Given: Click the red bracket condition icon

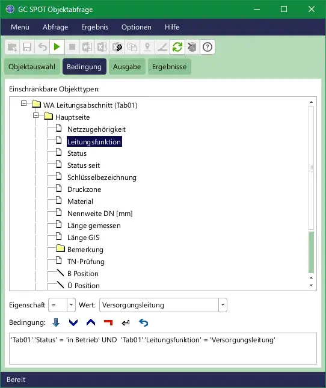Looking at the screenshot, I should 108,322.
